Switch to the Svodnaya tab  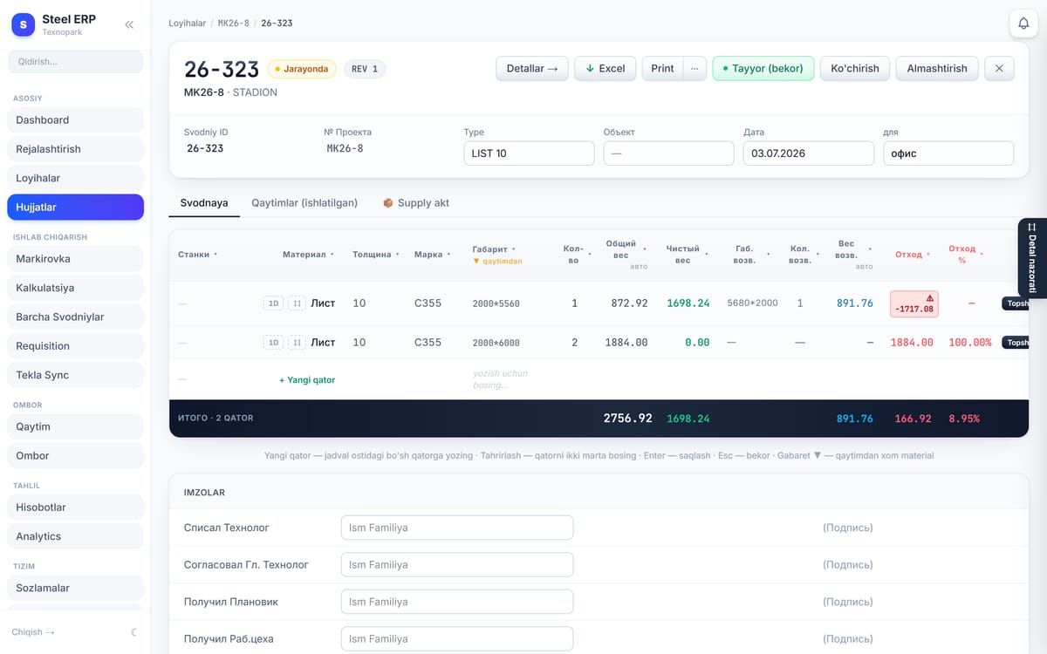(x=204, y=203)
